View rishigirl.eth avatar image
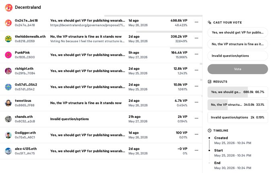This screenshot has width=273, height=173. click(x=8, y=71)
